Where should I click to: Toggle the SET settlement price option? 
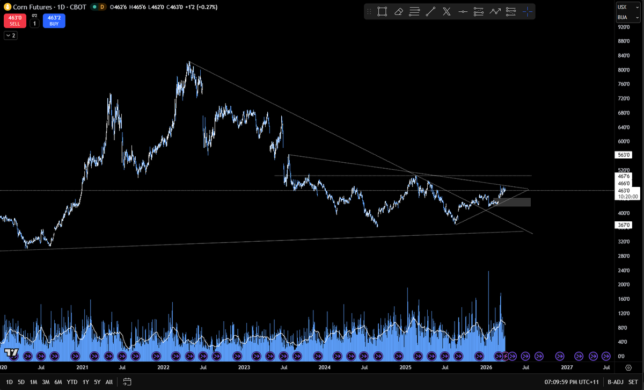point(632,382)
